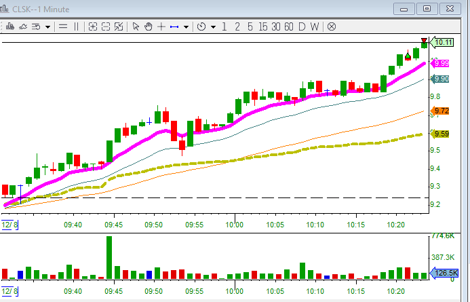Select the weekly W timeframe

[x=315, y=26]
